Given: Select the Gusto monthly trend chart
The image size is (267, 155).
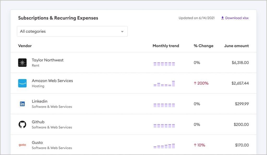Looking at the screenshot, I should [x=164, y=146].
